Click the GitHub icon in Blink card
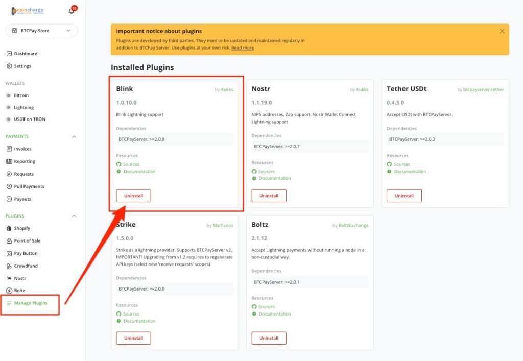This screenshot has height=361, width=523. point(118,164)
